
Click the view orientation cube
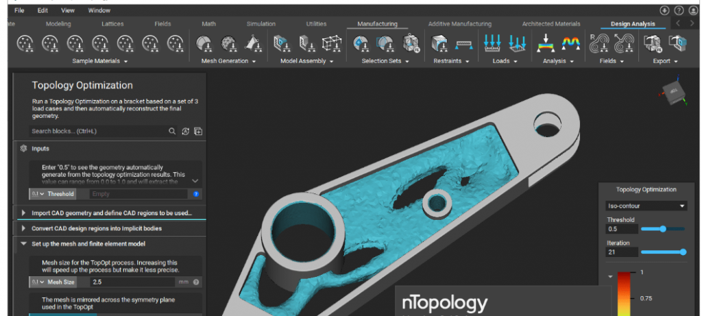(x=672, y=94)
